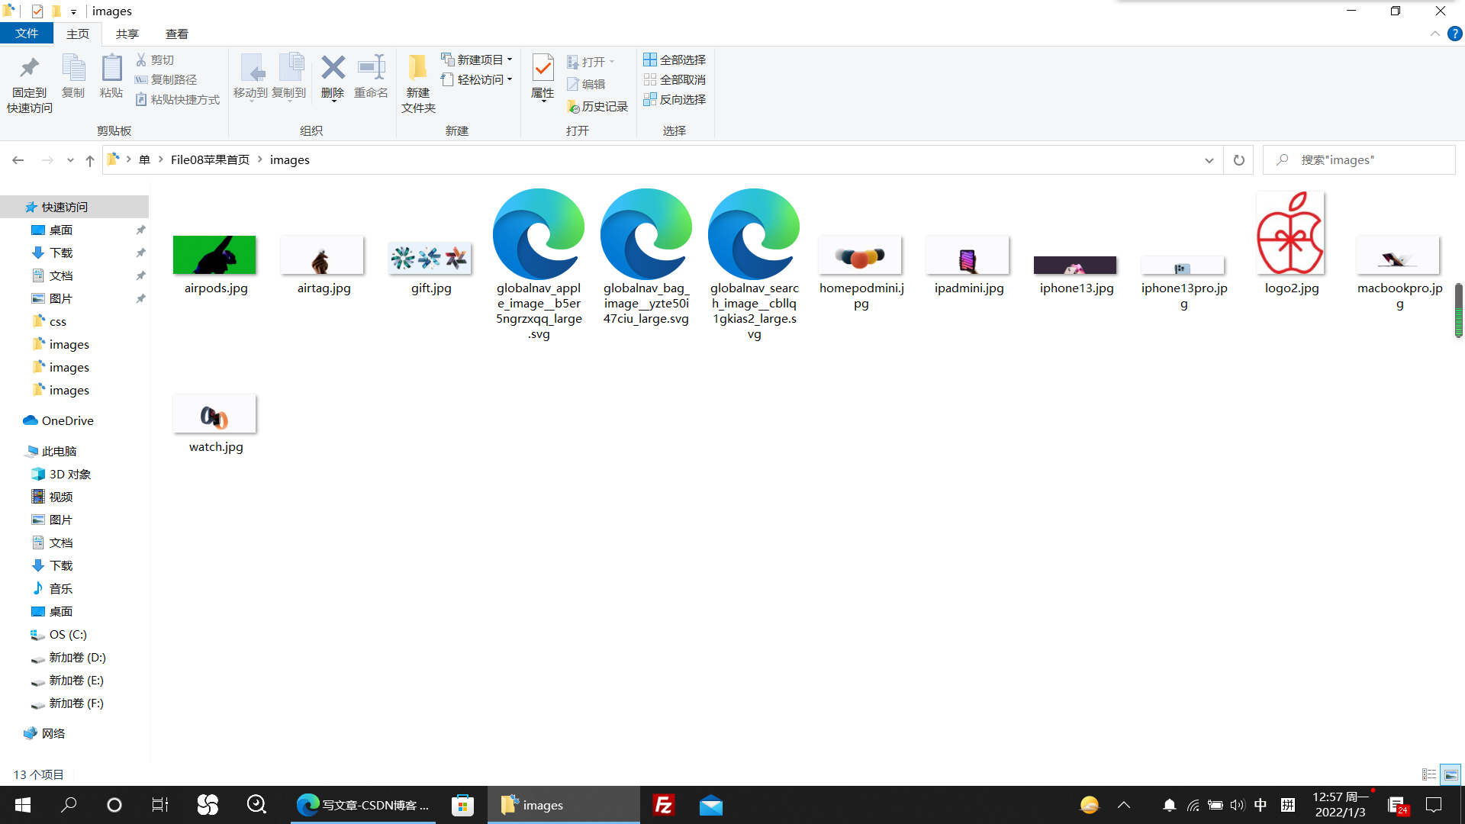Click the Properties (属性) icon

(x=543, y=69)
